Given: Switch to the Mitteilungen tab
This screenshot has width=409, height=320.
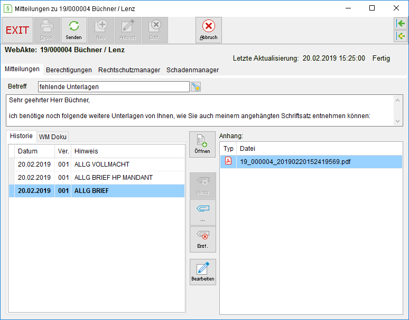Looking at the screenshot, I should coord(22,69).
